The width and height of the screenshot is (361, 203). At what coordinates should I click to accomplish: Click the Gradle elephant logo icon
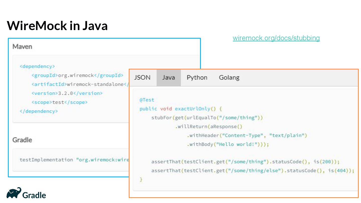pyautogui.click(x=14, y=193)
